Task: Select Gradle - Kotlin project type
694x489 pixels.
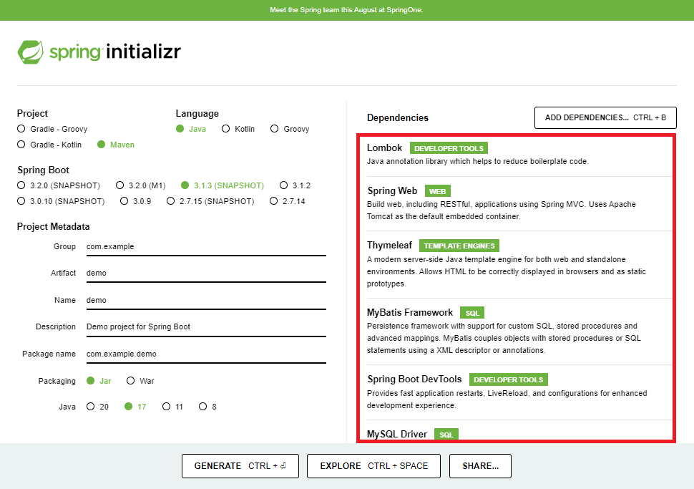Action: coord(49,145)
